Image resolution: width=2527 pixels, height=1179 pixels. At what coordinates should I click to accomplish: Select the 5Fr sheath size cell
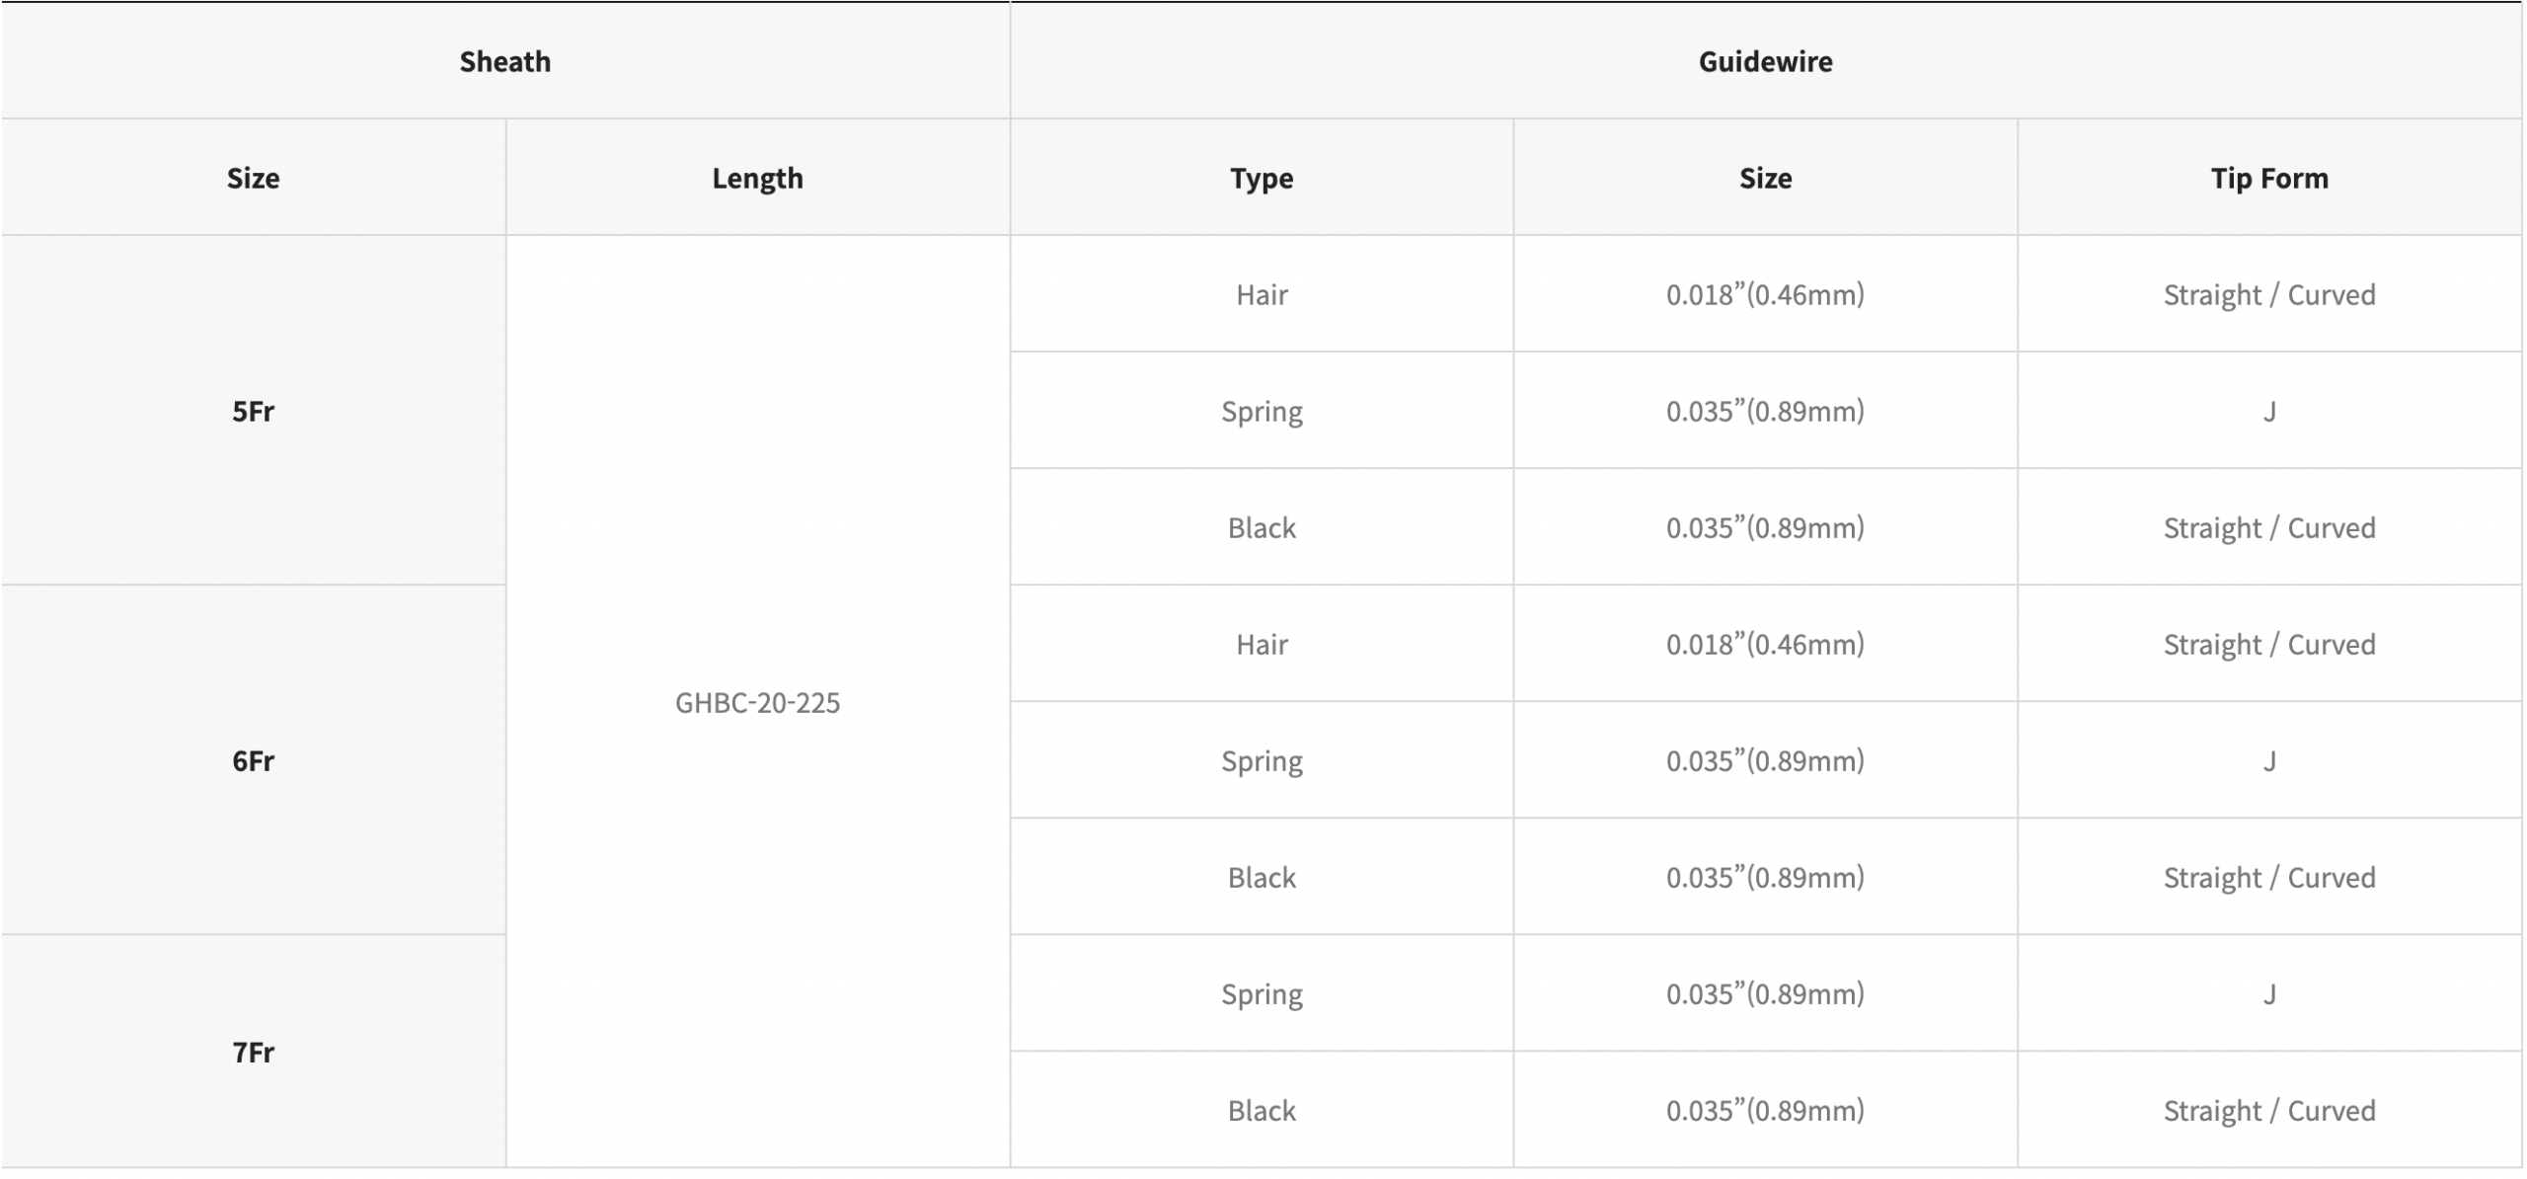253,411
